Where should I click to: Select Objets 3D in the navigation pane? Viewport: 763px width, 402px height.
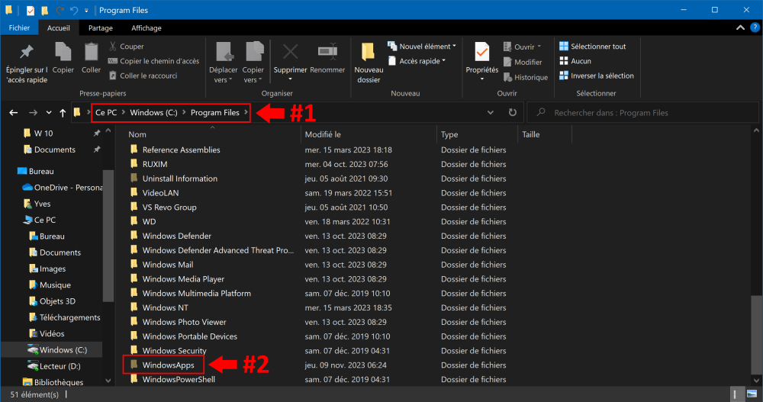pos(52,301)
